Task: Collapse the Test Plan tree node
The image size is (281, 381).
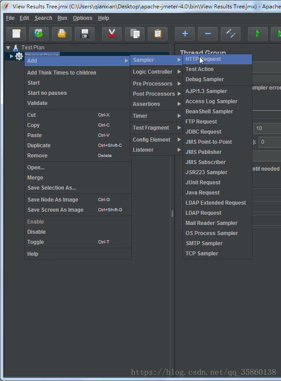Action: 8,48
